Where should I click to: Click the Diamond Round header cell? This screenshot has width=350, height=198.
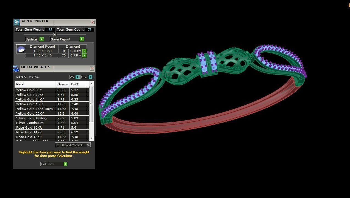(42, 47)
